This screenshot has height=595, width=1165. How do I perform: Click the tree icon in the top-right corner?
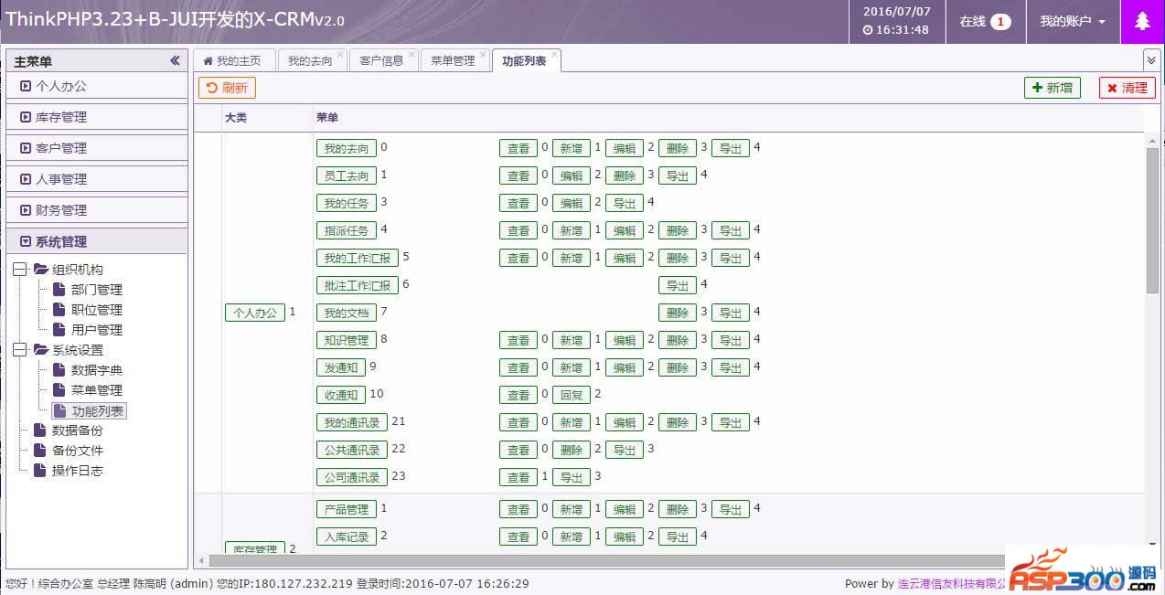pos(1142,22)
